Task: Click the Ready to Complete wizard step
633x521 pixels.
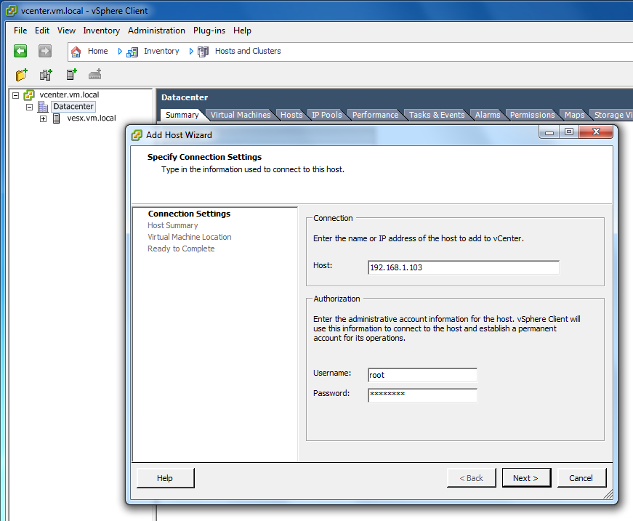Action: 181,249
